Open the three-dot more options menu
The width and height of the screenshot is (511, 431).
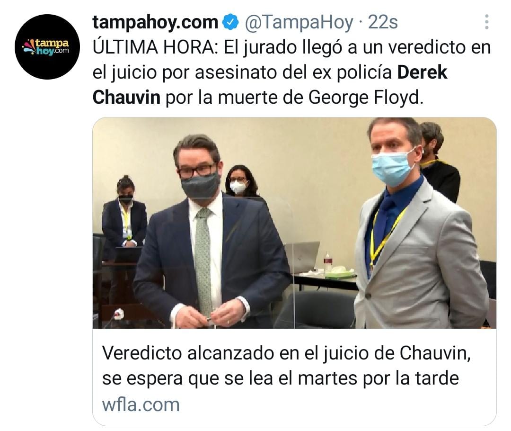tap(486, 22)
